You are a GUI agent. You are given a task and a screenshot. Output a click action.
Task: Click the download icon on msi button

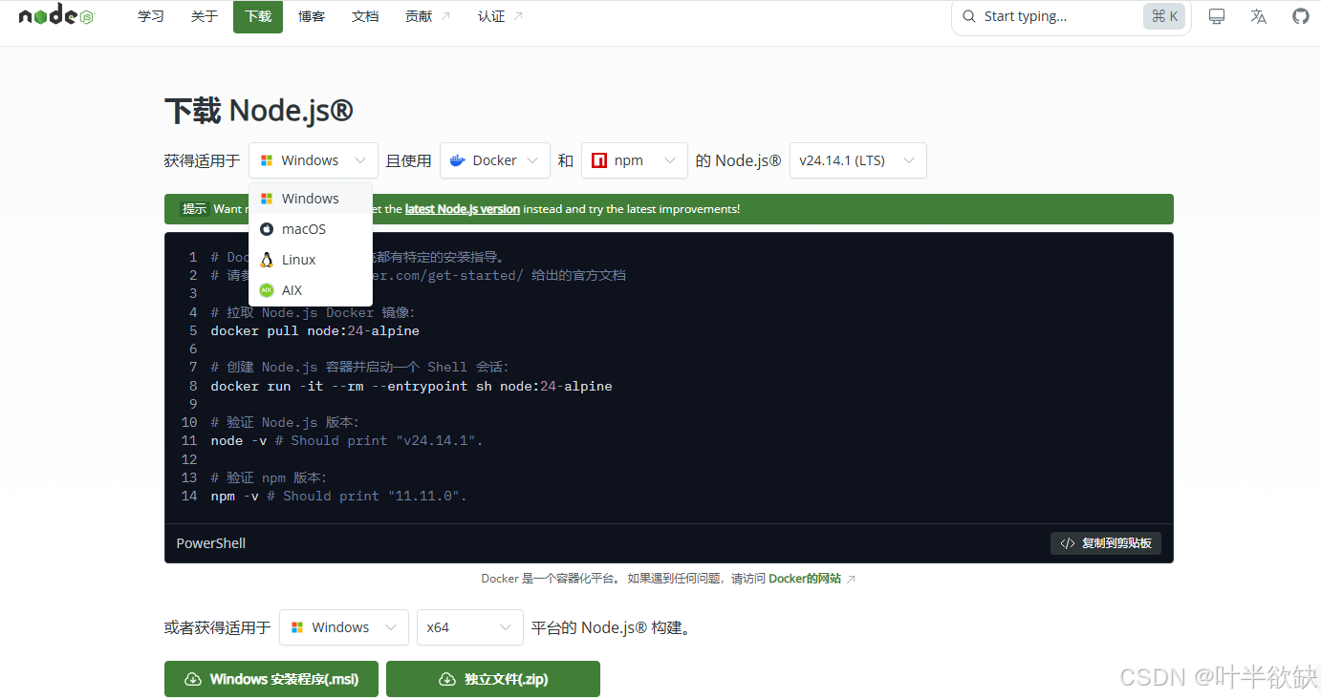pyautogui.click(x=192, y=679)
